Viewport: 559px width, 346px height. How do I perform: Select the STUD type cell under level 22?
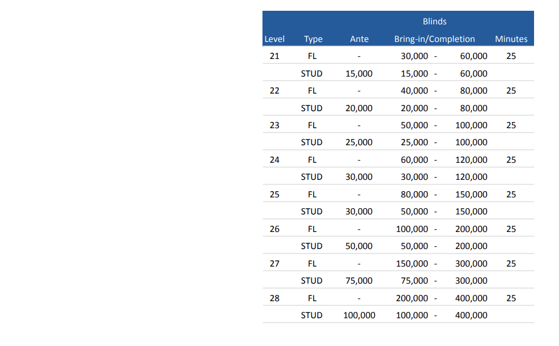pos(311,108)
